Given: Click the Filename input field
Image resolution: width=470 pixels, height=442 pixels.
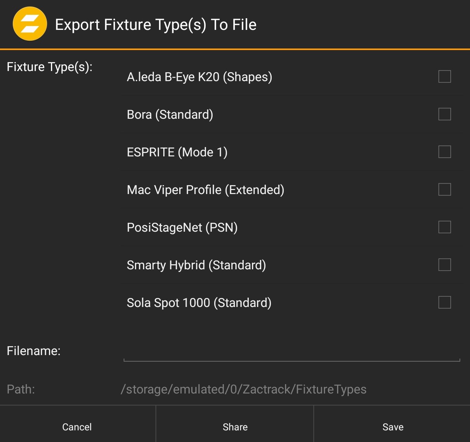Looking at the screenshot, I should [x=292, y=355].
